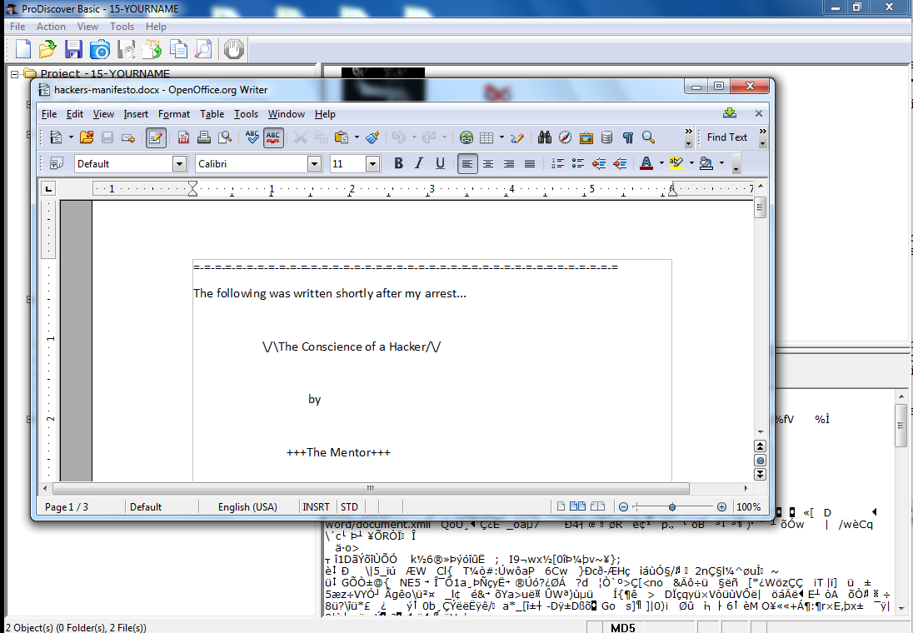The image size is (913, 633).
Task: Open Writer Window menu
Action: coord(286,114)
